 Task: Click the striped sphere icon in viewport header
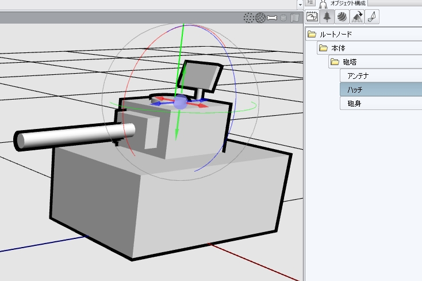[x=284, y=18]
